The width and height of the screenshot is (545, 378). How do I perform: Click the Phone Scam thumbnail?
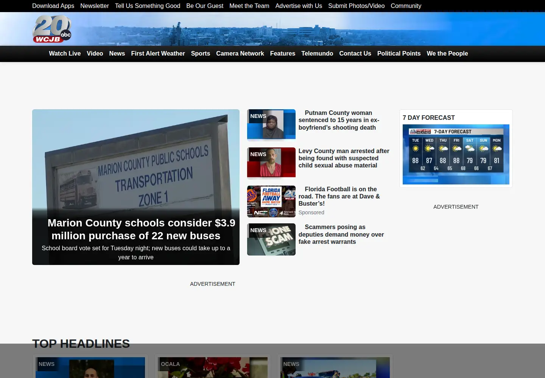point(271,240)
